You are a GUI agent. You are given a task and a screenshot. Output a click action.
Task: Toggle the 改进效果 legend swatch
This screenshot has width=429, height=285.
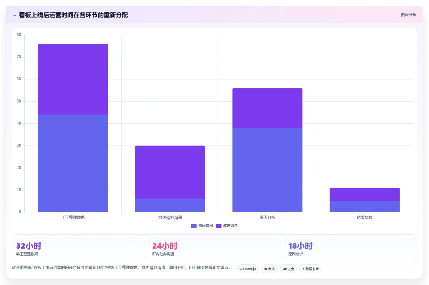(x=219, y=226)
